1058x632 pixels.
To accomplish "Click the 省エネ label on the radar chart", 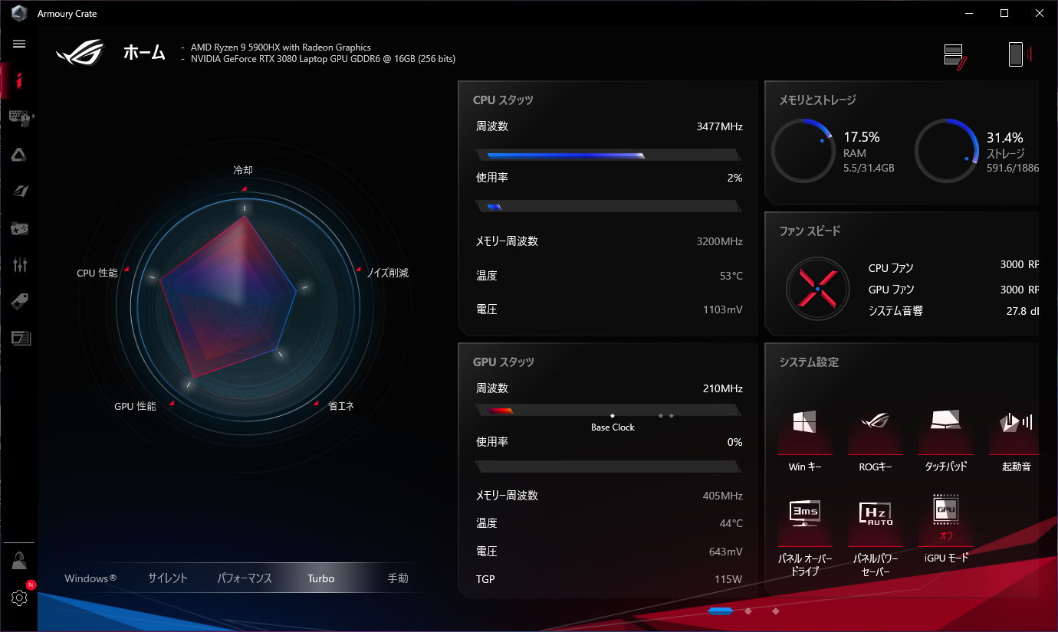I will pos(341,406).
